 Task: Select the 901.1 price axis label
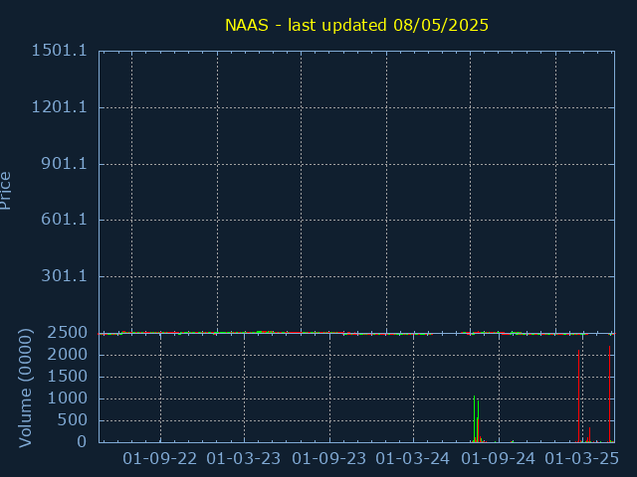point(64,164)
